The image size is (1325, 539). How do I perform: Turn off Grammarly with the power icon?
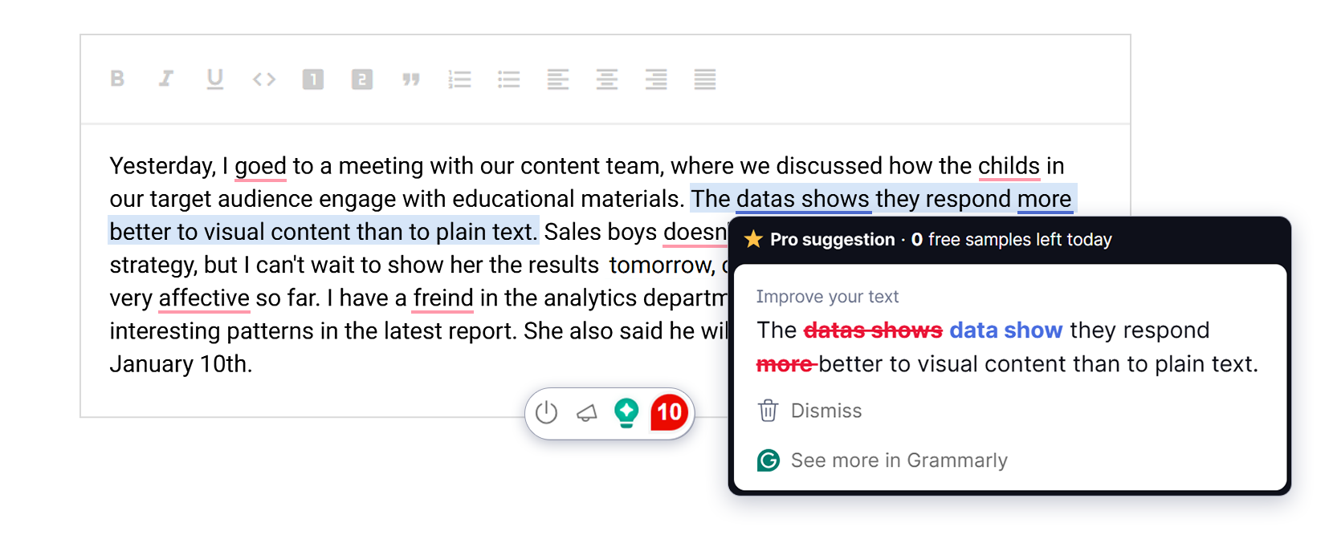click(x=547, y=413)
